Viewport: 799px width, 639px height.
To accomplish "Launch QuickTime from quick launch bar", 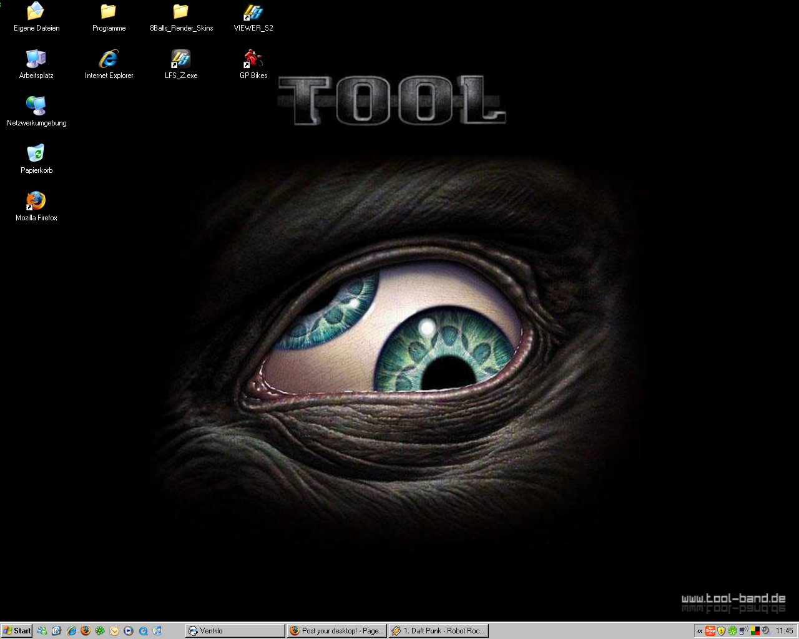I will pyautogui.click(x=143, y=631).
